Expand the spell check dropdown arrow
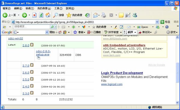The width and height of the screenshot is (180, 110). (121, 32)
